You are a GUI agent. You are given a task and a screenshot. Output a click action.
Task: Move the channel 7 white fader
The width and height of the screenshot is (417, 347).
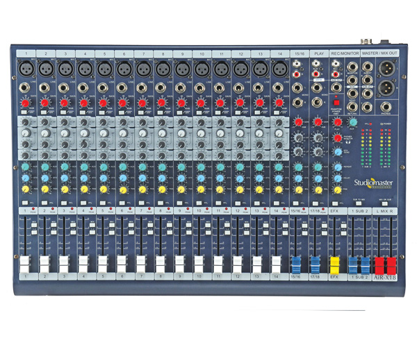pyautogui.click(x=141, y=264)
